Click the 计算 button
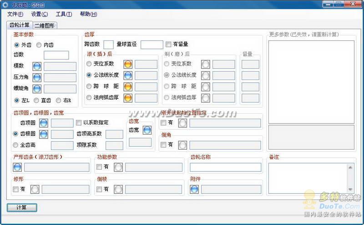Viewport: 364px width, 225px height. [21, 208]
